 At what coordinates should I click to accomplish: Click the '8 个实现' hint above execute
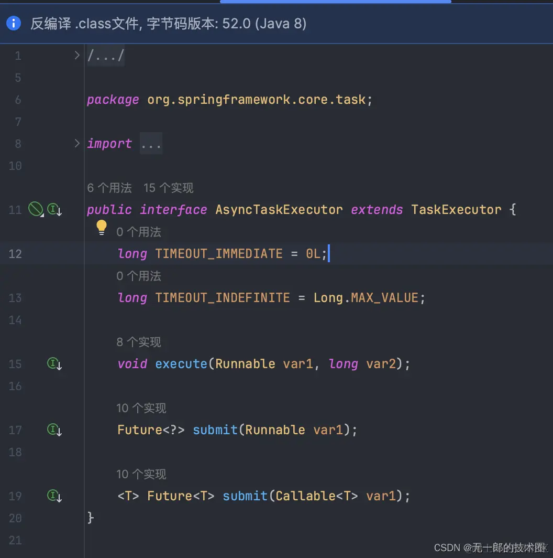pyautogui.click(x=139, y=342)
